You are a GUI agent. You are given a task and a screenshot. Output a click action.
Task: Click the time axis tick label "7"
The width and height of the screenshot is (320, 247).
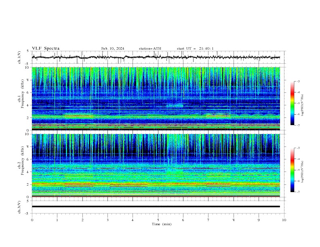[208, 220]
